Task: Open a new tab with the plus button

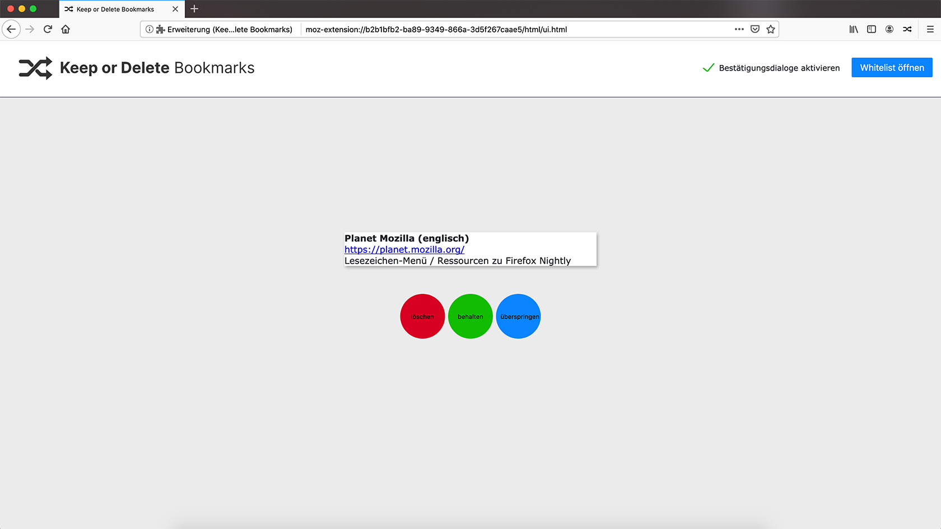Action: click(x=194, y=9)
